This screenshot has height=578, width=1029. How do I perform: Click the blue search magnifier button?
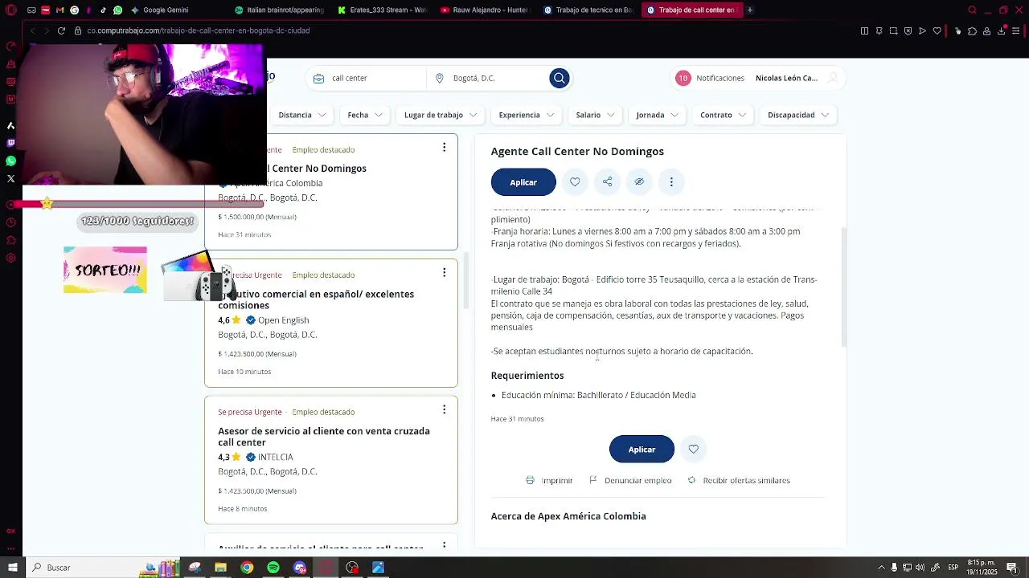click(560, 78)
